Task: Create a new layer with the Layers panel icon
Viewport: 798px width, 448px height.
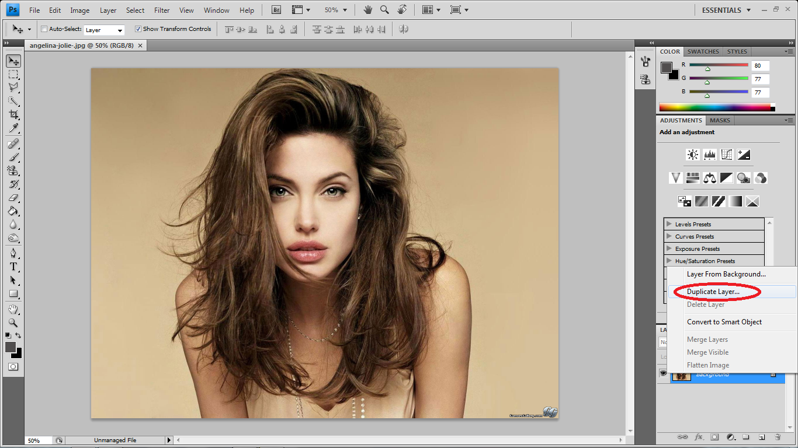Action: point(762,437)
